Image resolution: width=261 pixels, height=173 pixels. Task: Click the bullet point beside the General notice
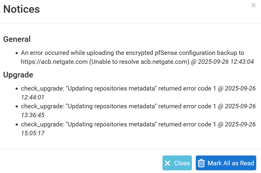(17, 53)
